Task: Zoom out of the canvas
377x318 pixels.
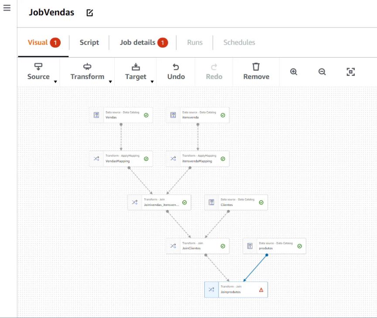Action: click(x=322, y=72)
